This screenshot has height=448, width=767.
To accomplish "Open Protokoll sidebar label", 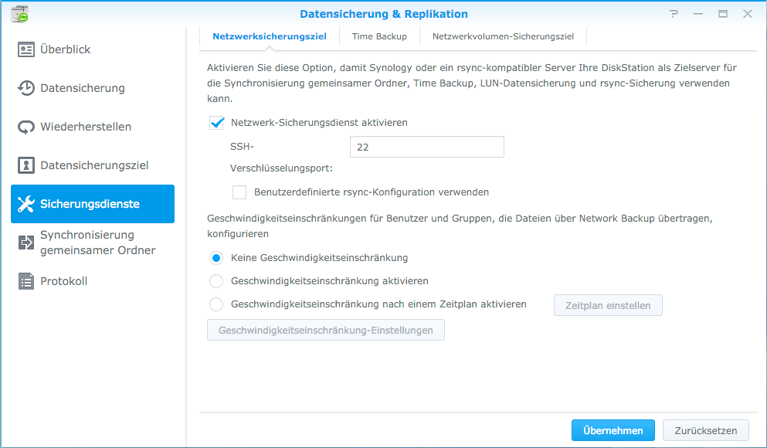I will pos(63,281).
